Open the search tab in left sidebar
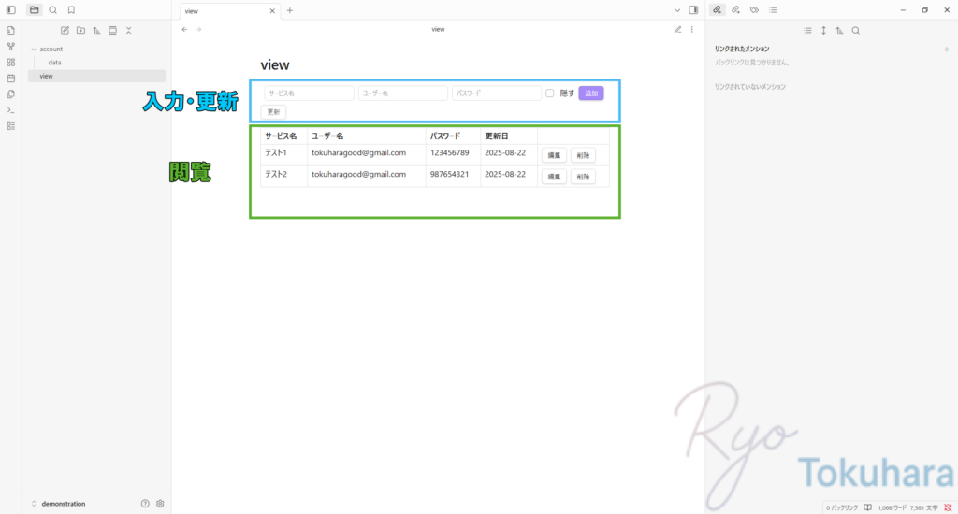Image resolution: width=958 pixels, height=514 pixels. [x=52, y=10]
